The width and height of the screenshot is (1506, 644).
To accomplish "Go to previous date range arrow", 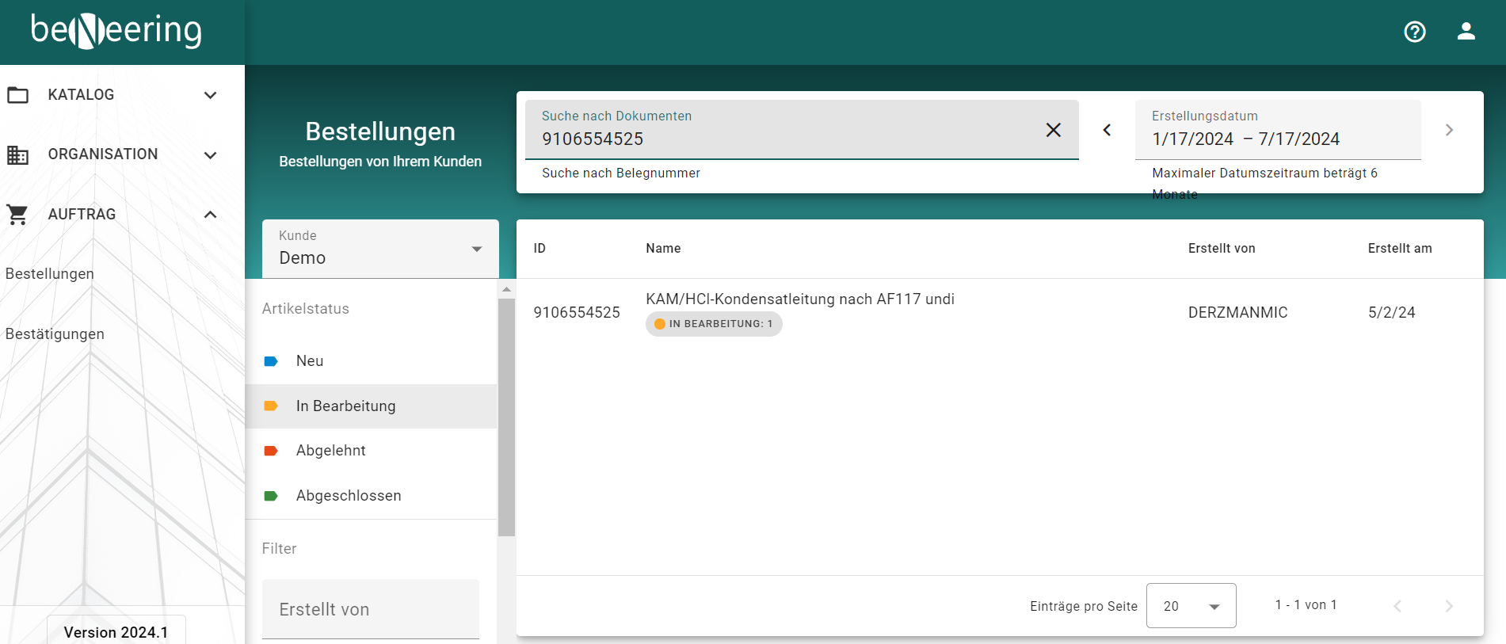I will pyautogui.click(x=1107, y=130).
